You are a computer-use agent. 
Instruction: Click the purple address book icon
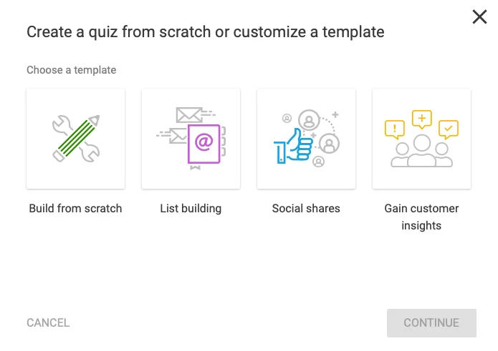click(x=203, y=143)
